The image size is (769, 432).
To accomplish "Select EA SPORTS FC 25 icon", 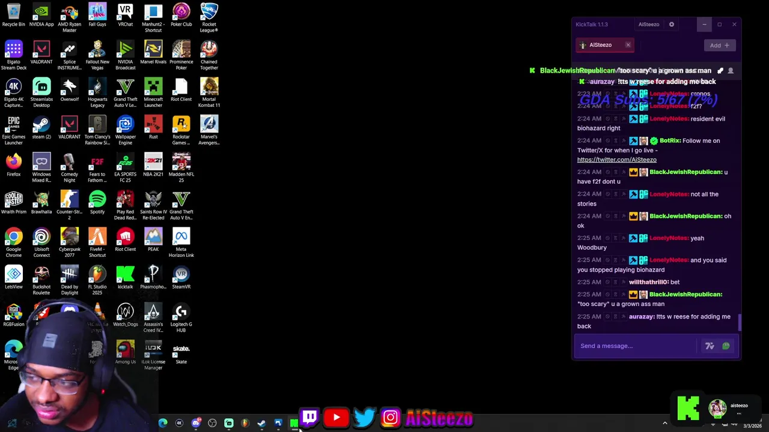I will 125,168.
